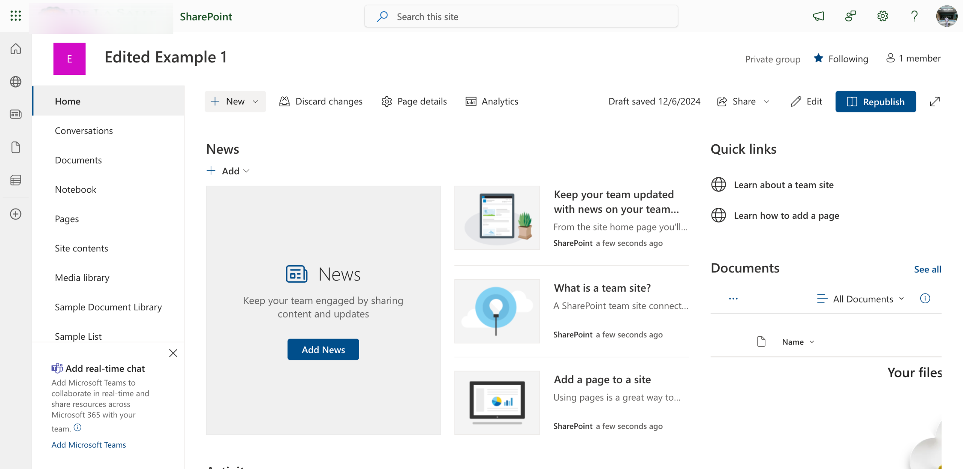
Task: Toggle the Following star
Action: tap(819, 58)
